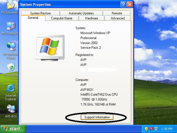The height and width of the screenshot is (133, 177).
Task: Click the 'Version 2002' text
Action: pyautogui.click(x=89, y=43)
